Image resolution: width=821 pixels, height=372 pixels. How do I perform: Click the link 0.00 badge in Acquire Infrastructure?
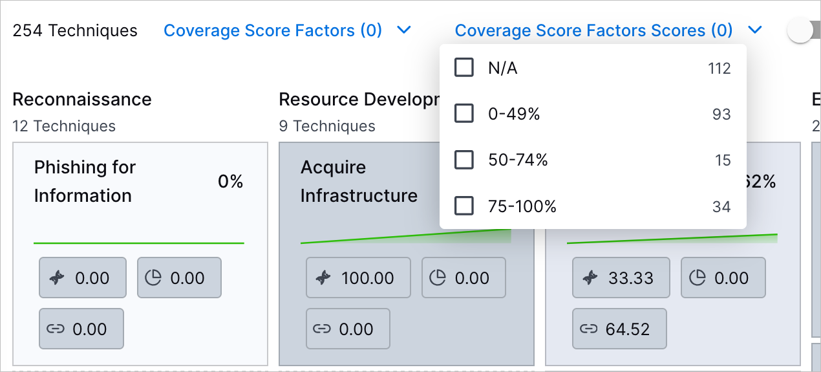tap(348, 329)
